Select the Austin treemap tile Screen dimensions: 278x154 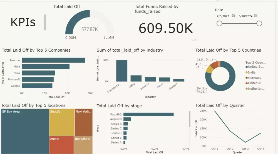click(61, 145)
